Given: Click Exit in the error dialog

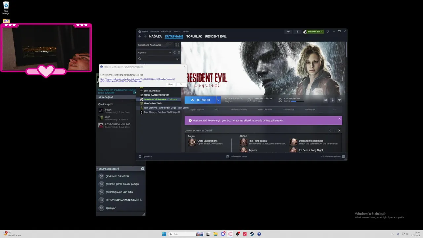Looking at the screenshot, I should tap(181, 84).
